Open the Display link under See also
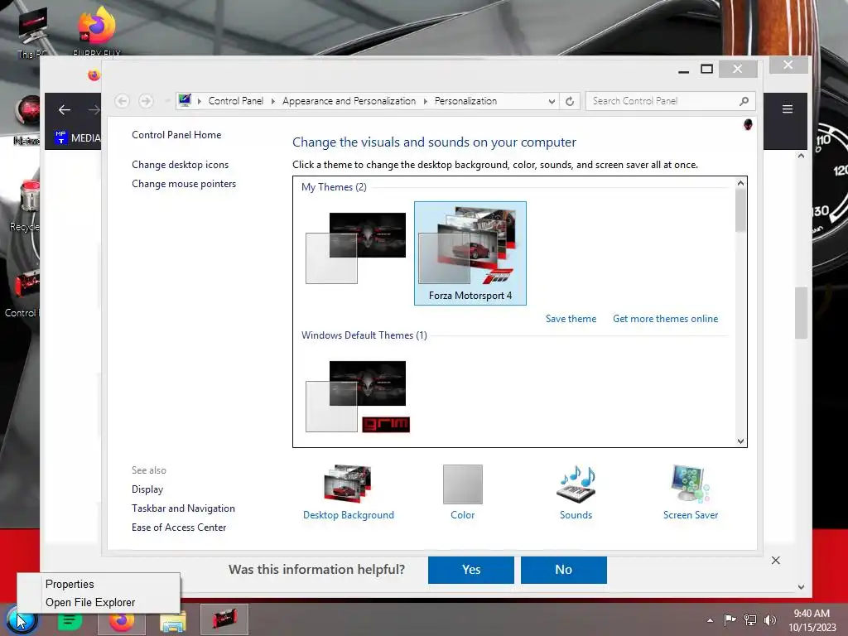Viewport: 848px width, 636px height. 147,489
